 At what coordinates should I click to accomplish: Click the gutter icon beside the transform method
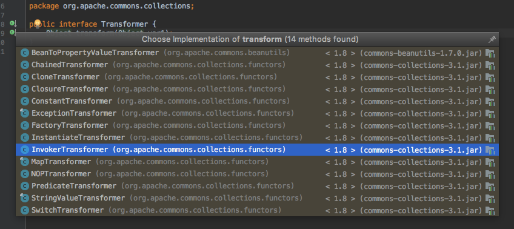(x=13, y=32)
